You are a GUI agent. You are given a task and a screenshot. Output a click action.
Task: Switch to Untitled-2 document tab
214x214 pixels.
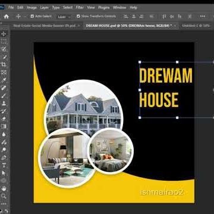196,26
